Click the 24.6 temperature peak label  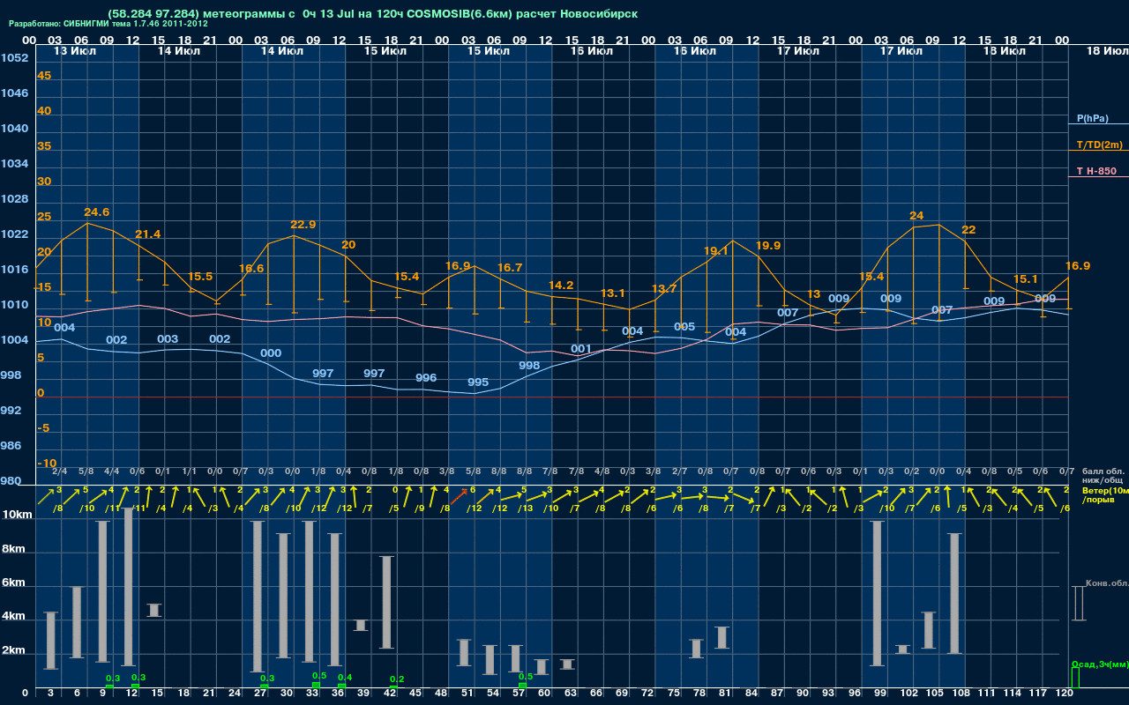pyautogui.click(x=97, y=212)
